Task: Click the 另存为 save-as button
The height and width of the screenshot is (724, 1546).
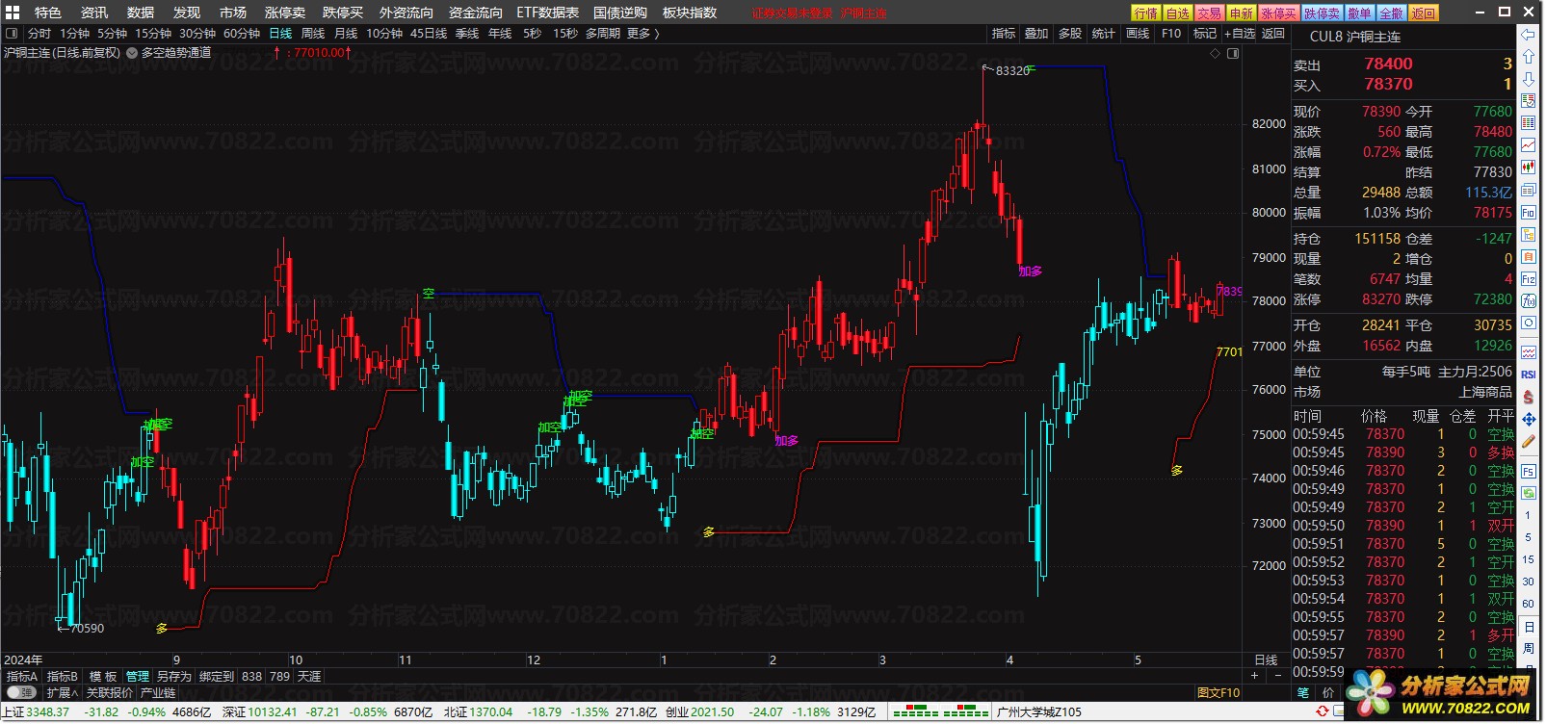Action: [174, 676]
